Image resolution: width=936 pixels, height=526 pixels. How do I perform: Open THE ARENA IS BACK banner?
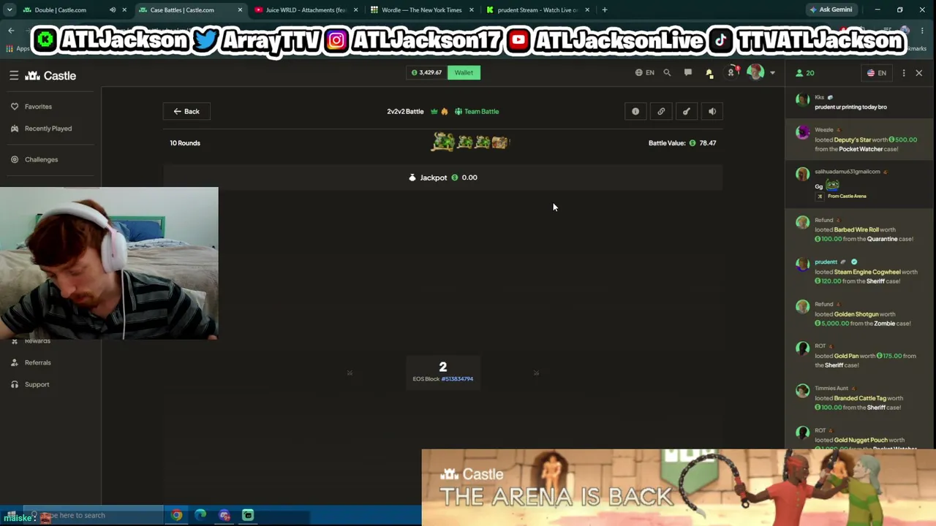point(679,487)
